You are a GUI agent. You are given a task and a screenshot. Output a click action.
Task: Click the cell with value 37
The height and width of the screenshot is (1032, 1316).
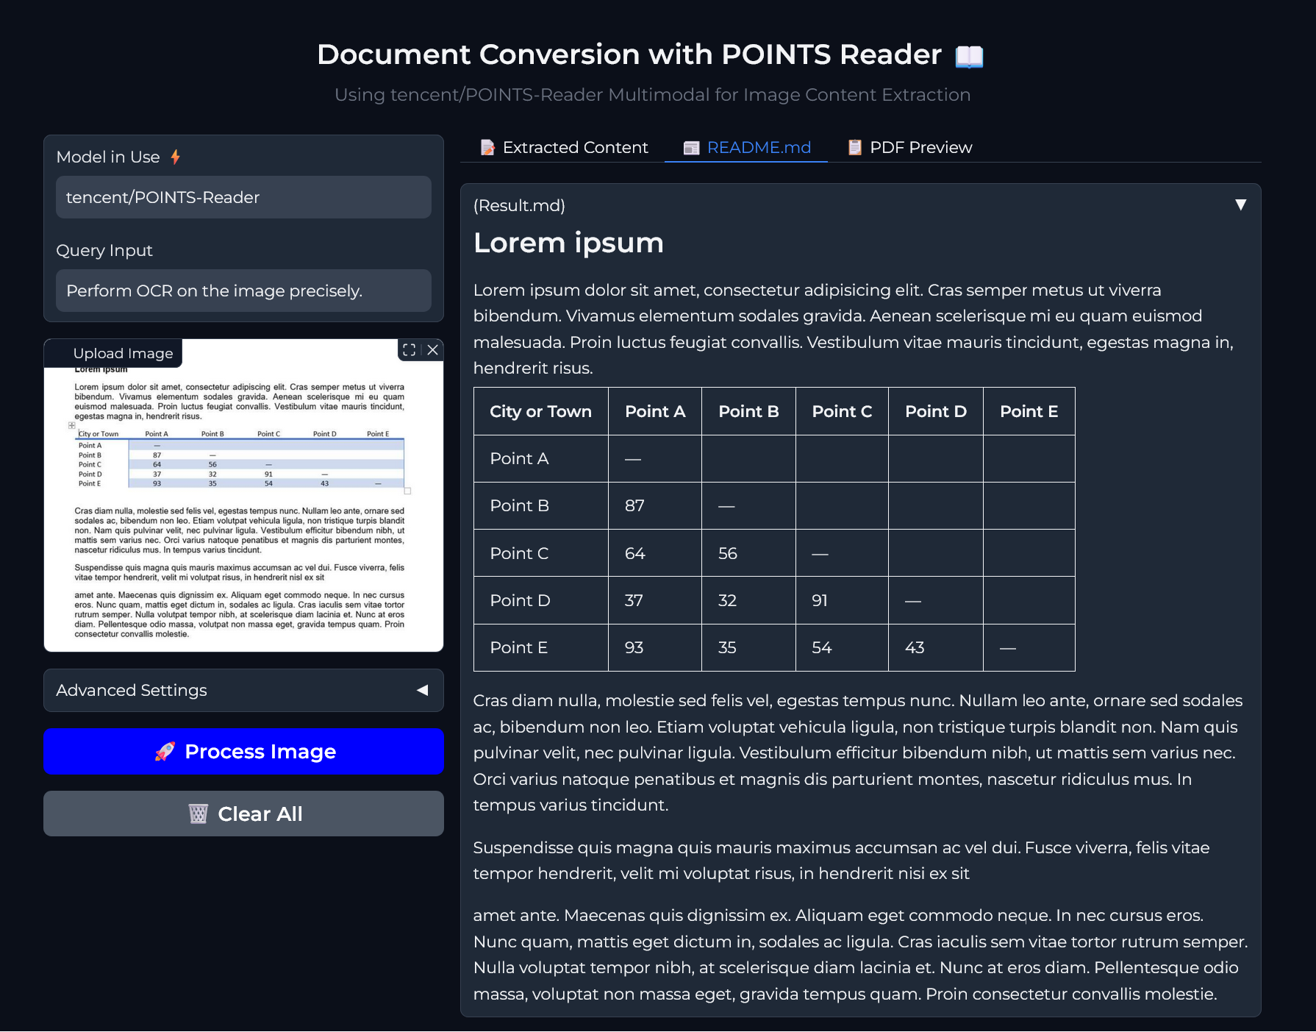click(x=655, y=600)
